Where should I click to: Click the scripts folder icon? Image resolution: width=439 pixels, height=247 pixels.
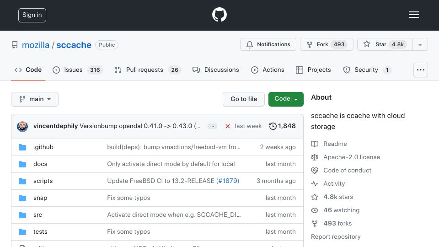click(22, 181)
